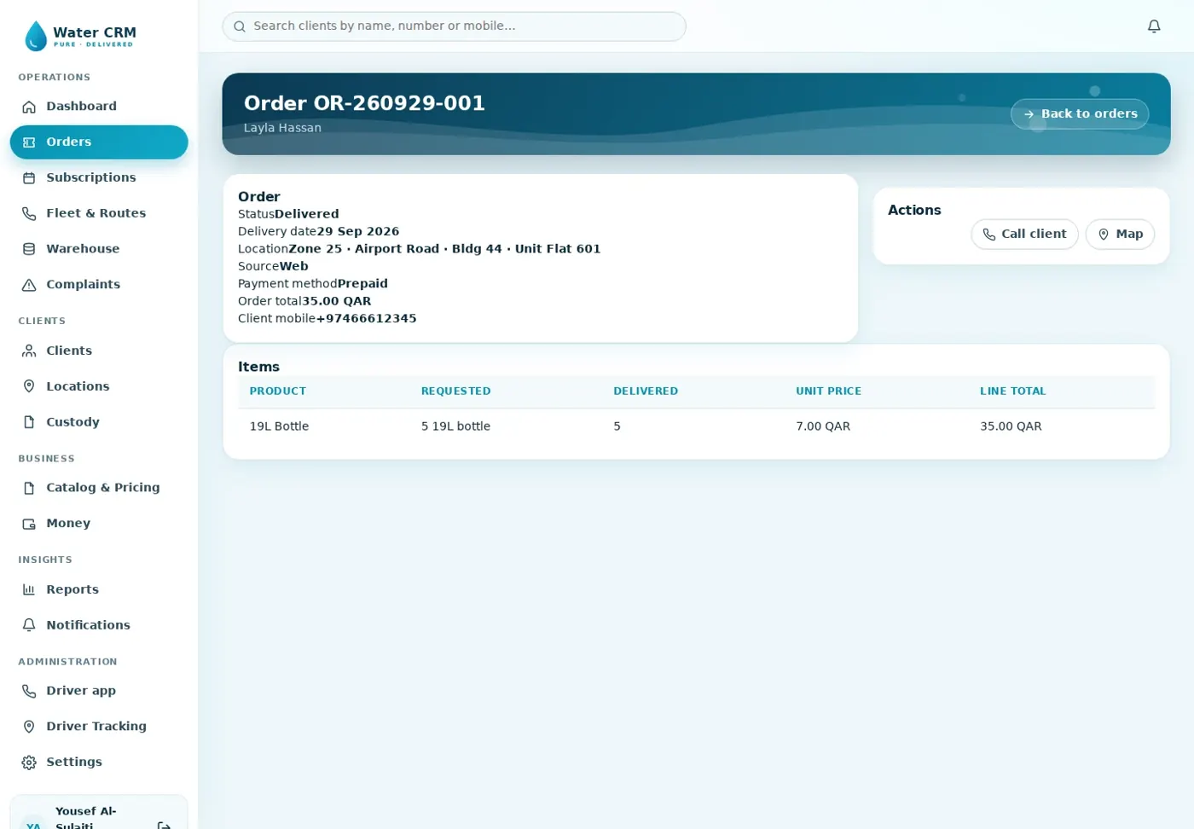Open notifications bell in top bar
The image size is (1194, 829).
click(x=1154, y=26)
